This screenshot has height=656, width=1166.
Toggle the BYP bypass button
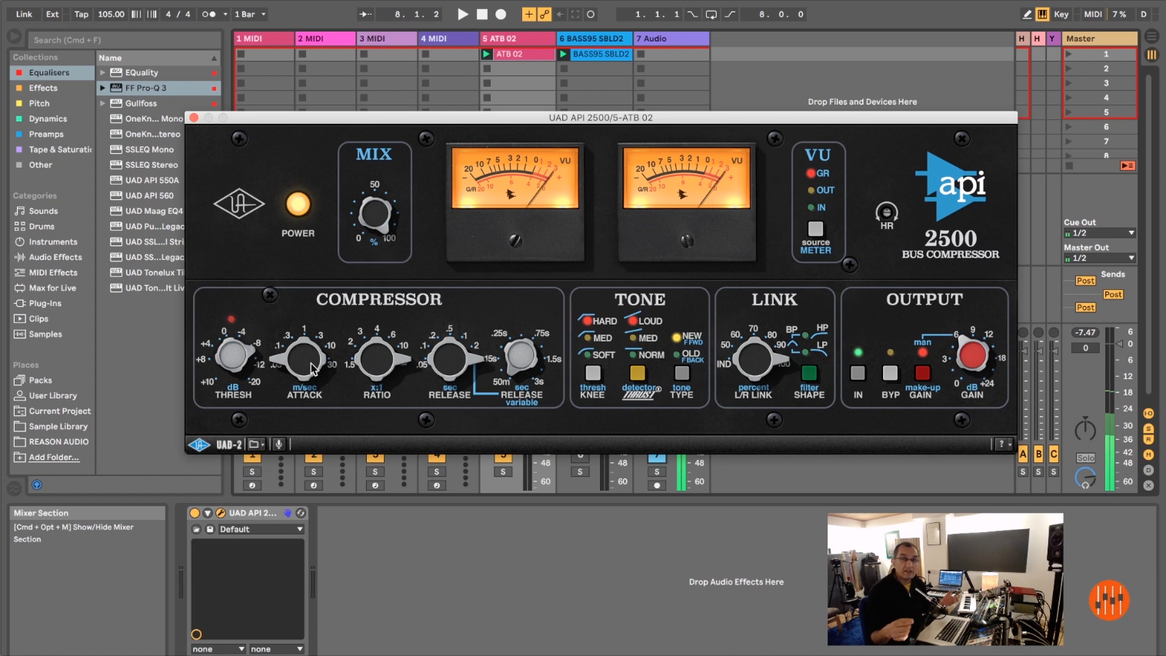click(890, 373)
